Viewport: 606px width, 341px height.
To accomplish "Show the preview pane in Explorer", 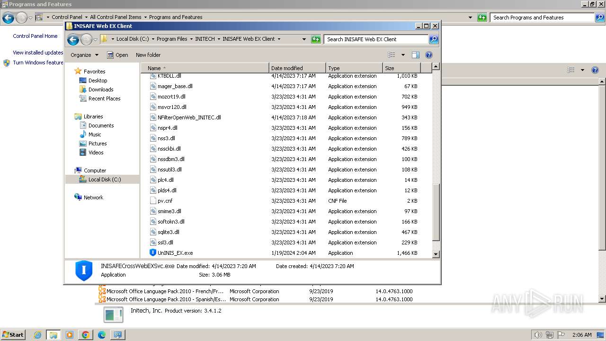I will point(415,55).
